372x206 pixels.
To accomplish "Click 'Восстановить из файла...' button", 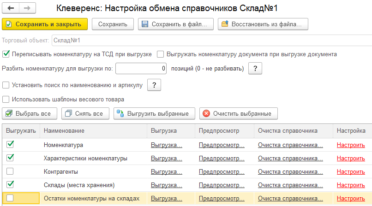I will pos(263,24).
